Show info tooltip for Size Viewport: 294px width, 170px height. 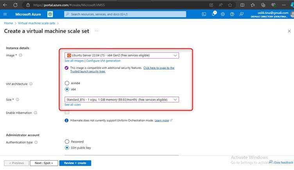click(18, 100)
